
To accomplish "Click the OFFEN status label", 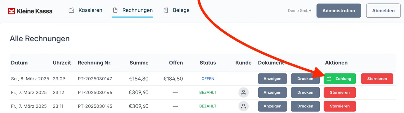I will tap(208, 79).
